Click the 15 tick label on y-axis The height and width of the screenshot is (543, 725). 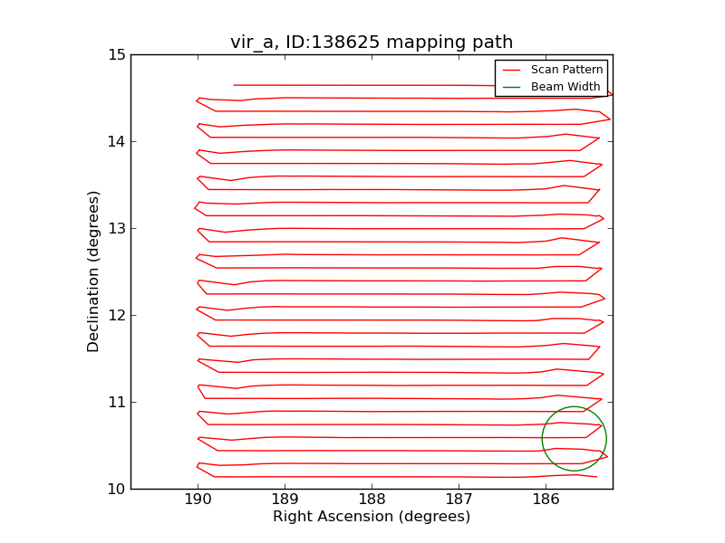coord(117,55)
